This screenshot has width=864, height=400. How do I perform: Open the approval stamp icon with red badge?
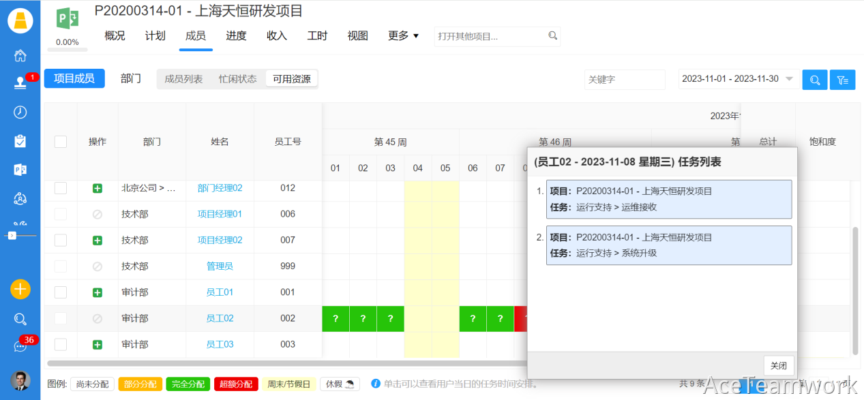pyautogui.click(x=20, y=83)
